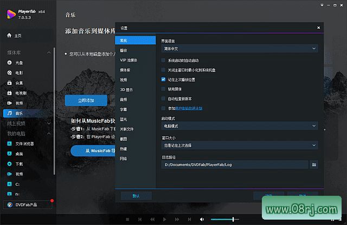The image size is (347, 225).
Task: Enable 关闭主窗口时最小化到系统托盘 checkbox
Action: point(163,70)
